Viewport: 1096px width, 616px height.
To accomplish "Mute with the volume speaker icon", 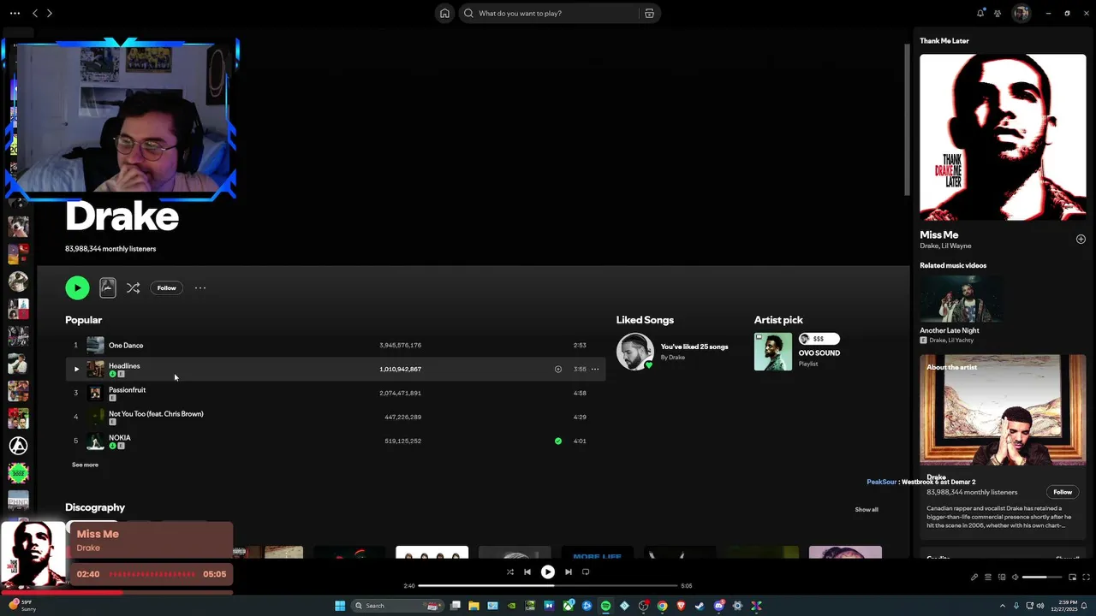I will (1016, 577).
